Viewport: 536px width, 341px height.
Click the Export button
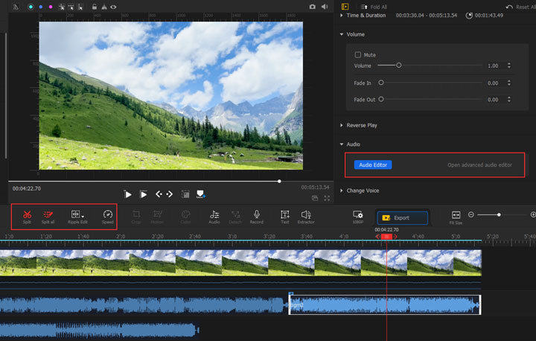pos(403,217)
